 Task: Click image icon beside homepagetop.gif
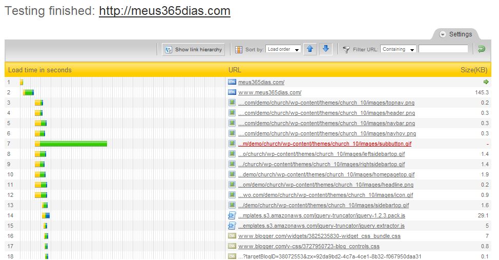tap(232, 174)
